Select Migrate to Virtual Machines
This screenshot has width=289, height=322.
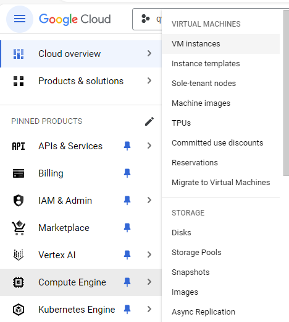pos(220,183)
